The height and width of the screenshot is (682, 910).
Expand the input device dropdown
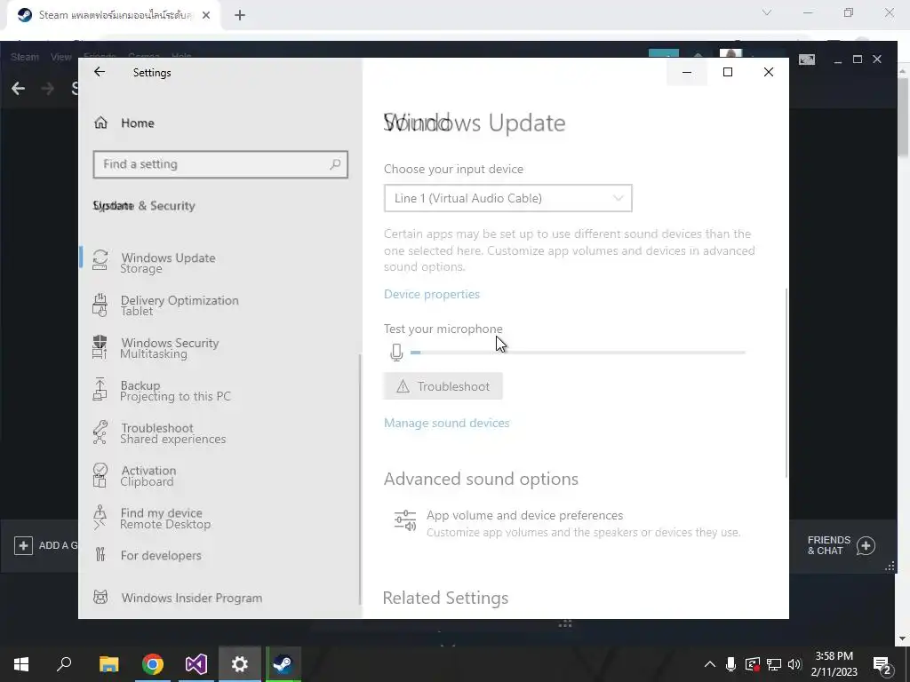point(507,198)
